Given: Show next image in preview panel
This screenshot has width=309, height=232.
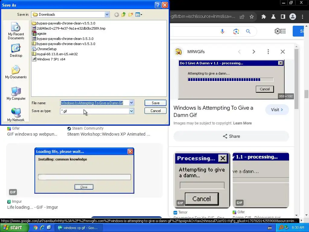Looking at the screenshot, I should 254,52.
